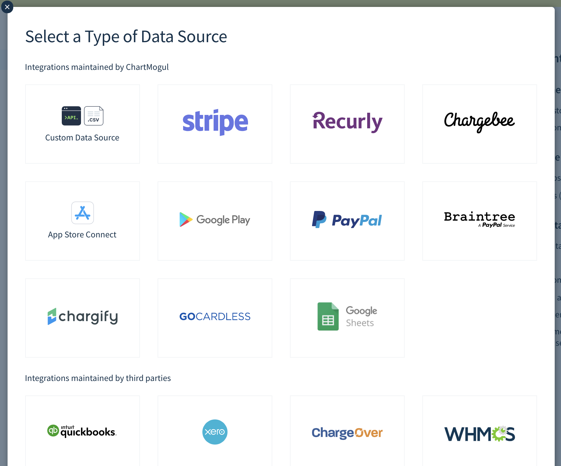
Task: Select App Store Connect integration
Action: click(83, 221)
